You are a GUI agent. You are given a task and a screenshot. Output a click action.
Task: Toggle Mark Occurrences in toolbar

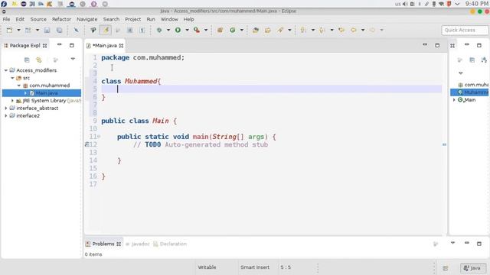pyautogui.click(x=106, y=30)
